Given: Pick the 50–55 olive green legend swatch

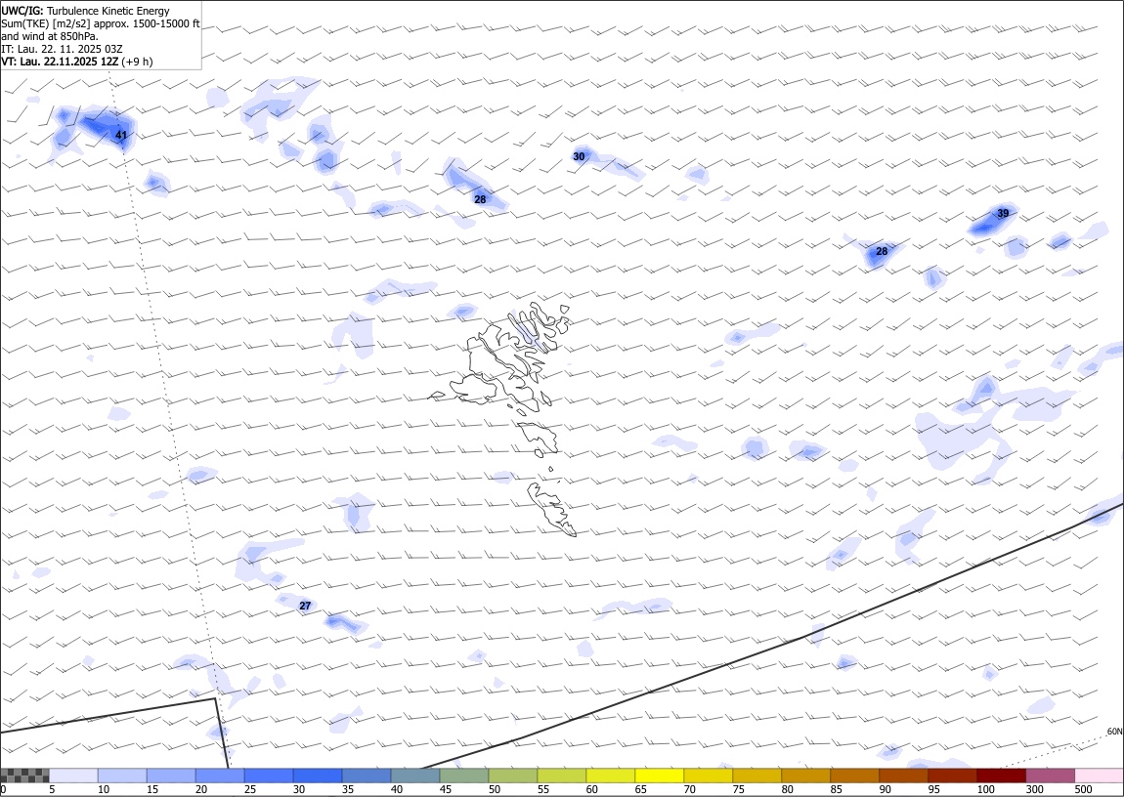Looking at the screenshot, I should 512,776.
